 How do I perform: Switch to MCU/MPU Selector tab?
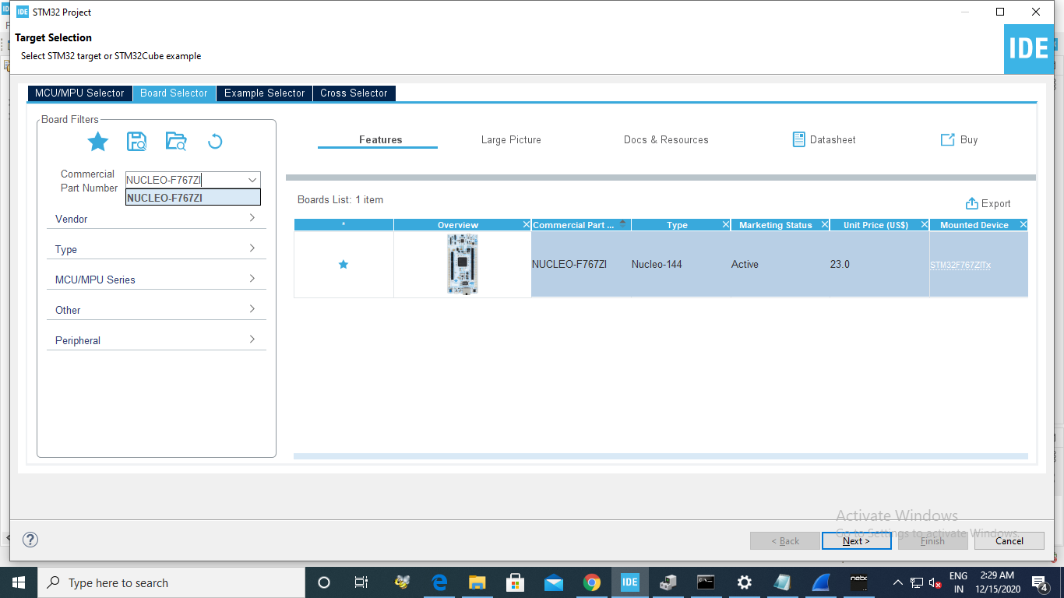(x=79, y=93)
